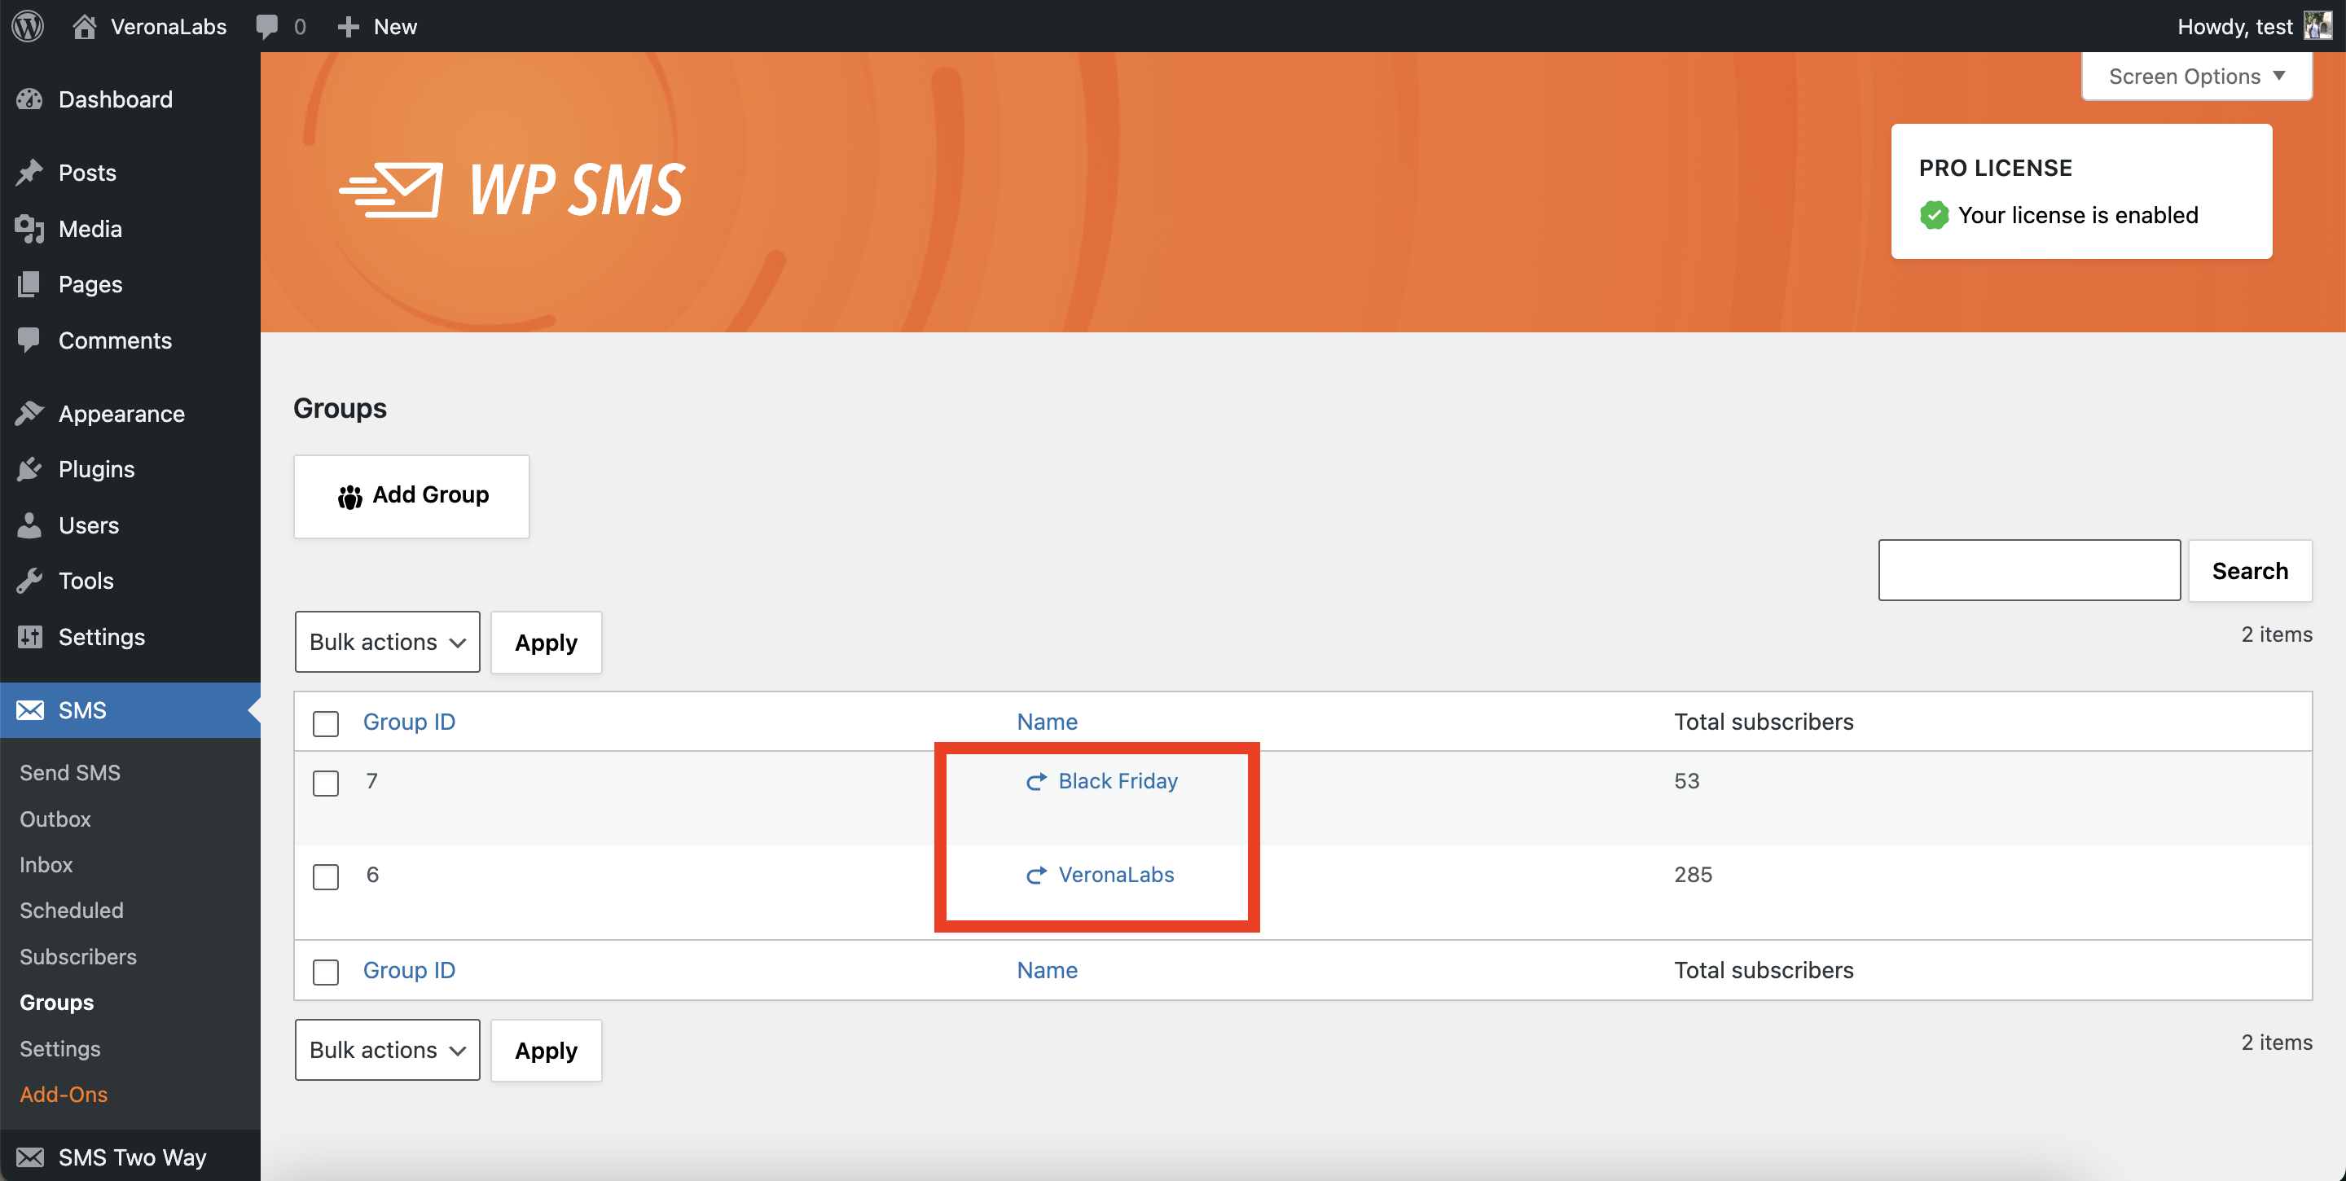Click the Groups page heading
The width and height of the screenshot is (2346, 1181).
click(340, 408)
